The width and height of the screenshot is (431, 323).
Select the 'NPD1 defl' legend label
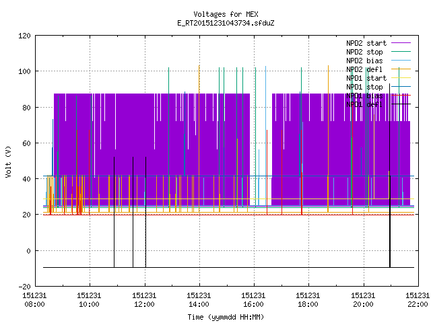pyautogui.click(x=364, y=104)
